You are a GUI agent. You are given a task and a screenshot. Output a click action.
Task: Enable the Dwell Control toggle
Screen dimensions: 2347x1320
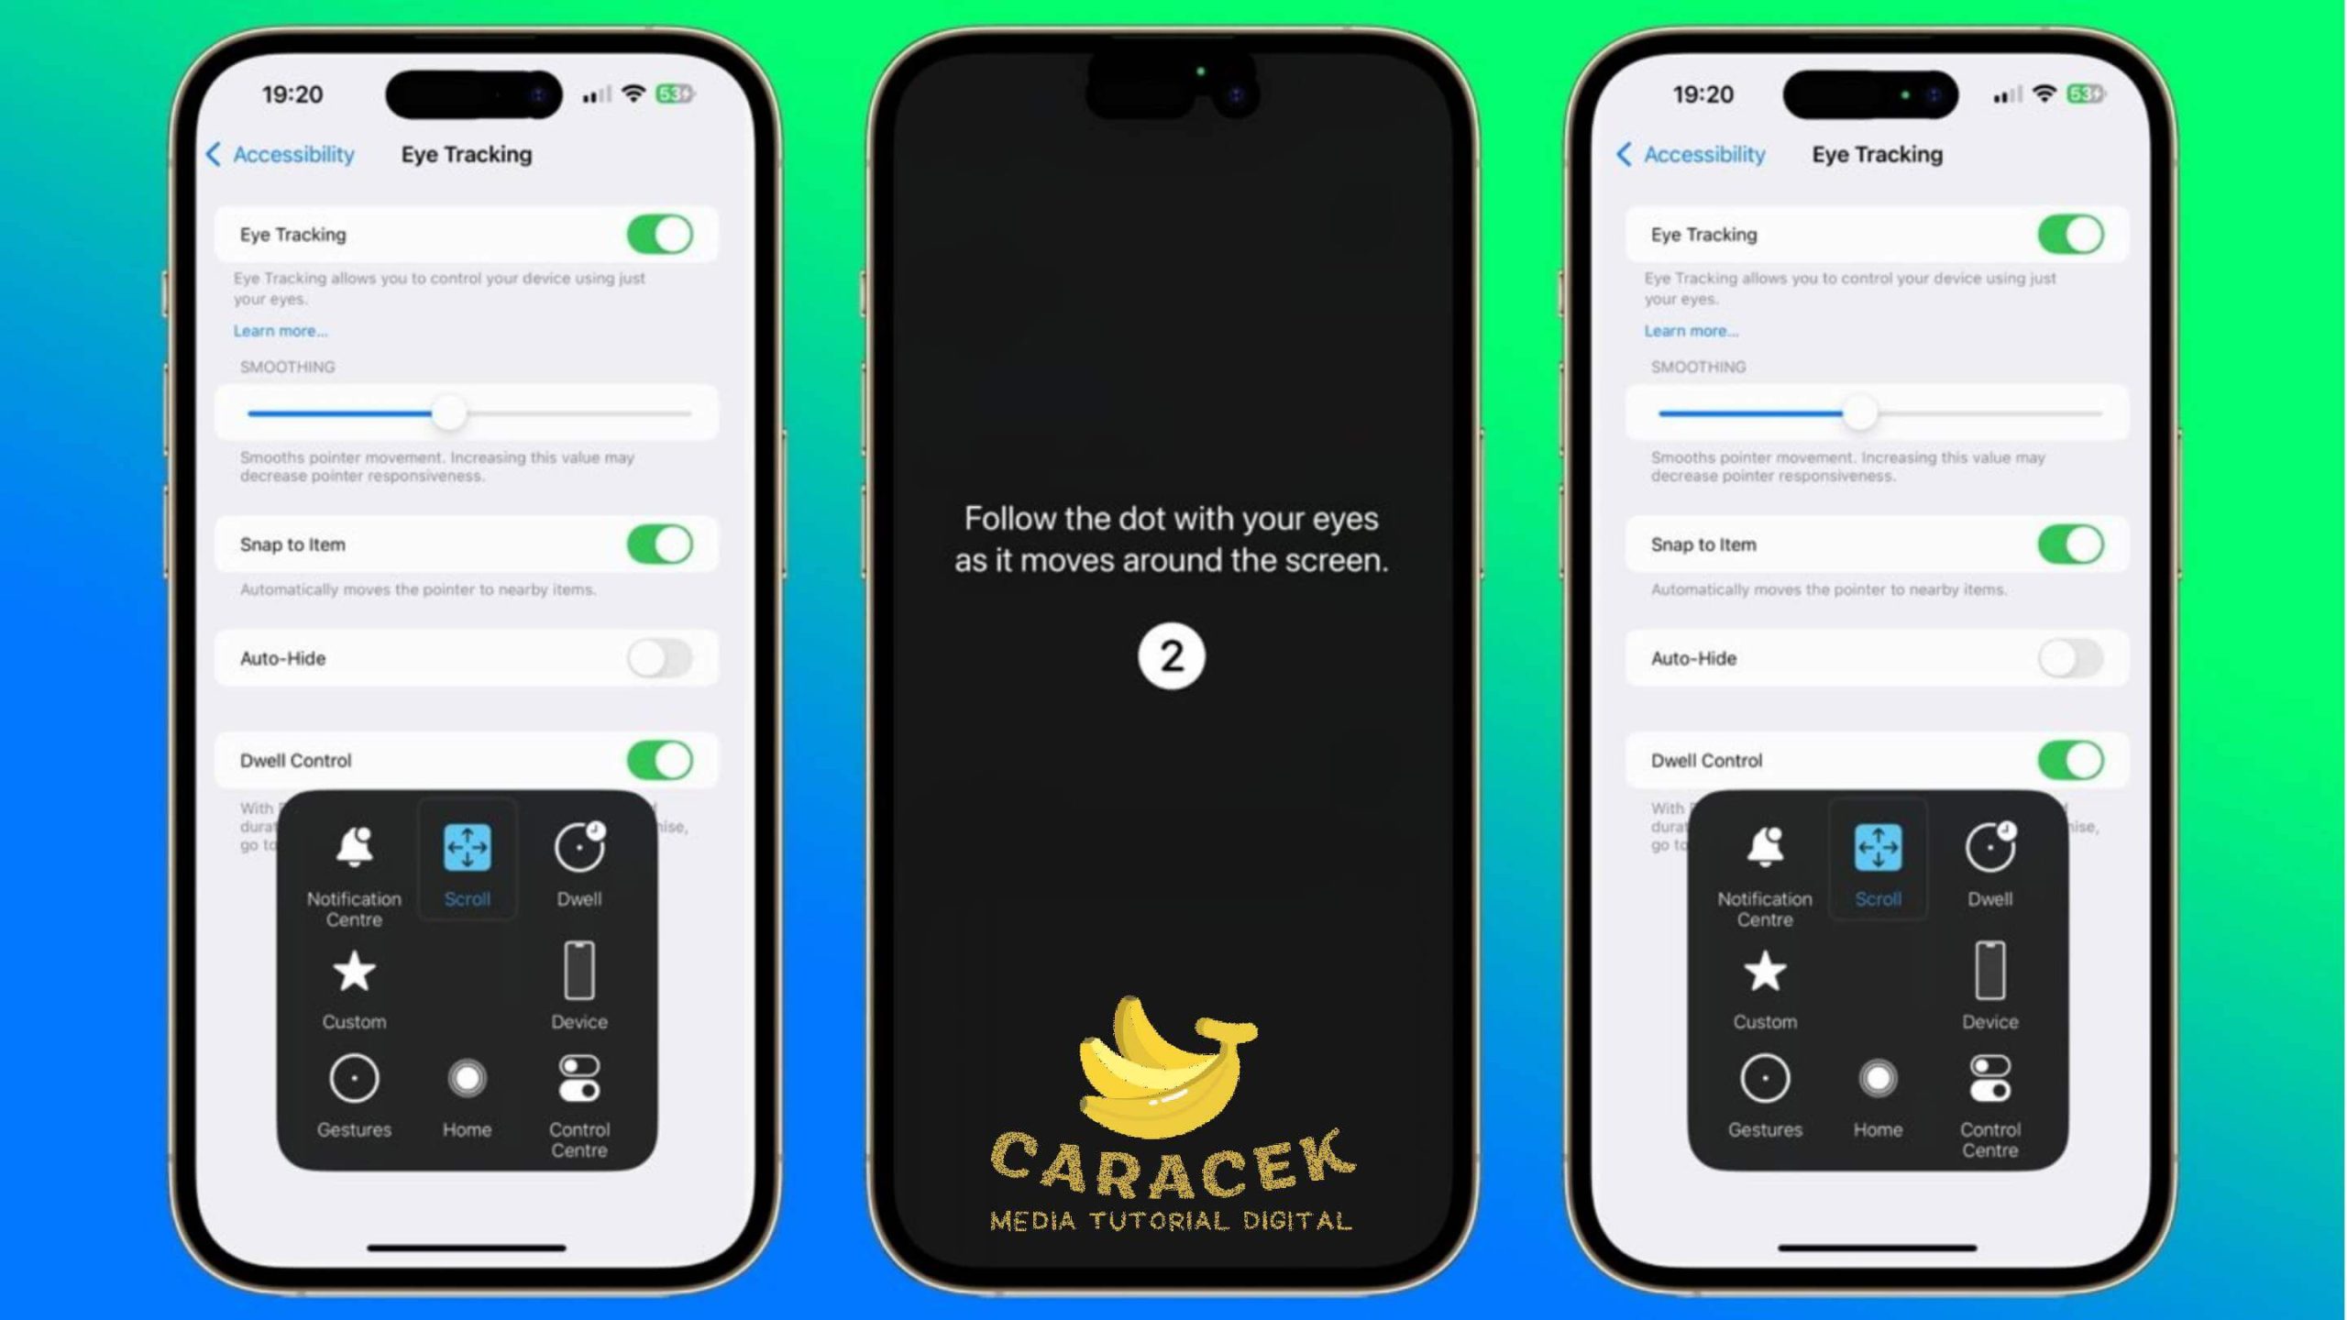click(661, 759)
